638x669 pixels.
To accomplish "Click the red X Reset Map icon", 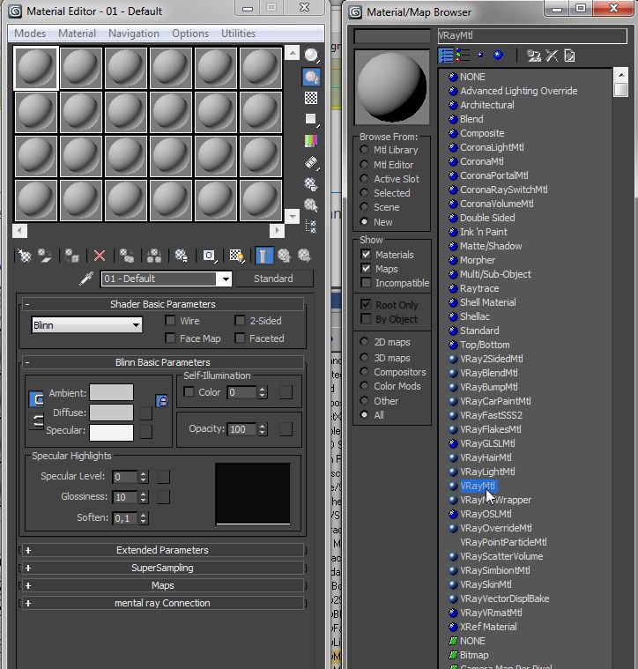I will click(100, 256).
